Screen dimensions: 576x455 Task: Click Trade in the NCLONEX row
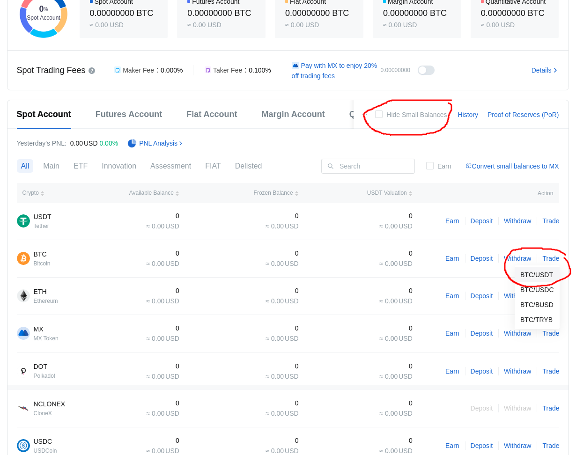point(551,408)
